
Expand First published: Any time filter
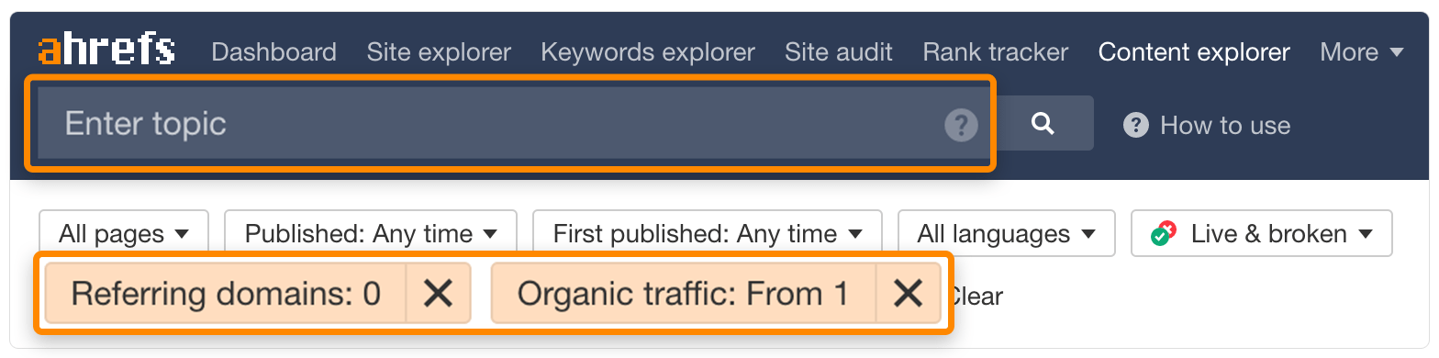(x=708, y=233)
